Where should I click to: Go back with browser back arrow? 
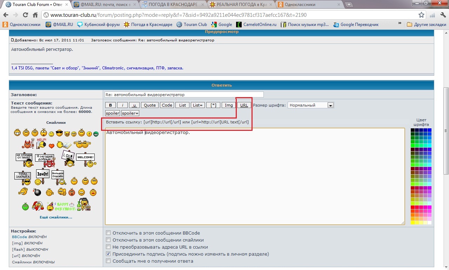[x=6, y=15]
